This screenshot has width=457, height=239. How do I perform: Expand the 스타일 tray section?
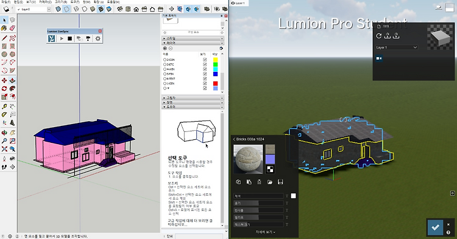point(193,38)
